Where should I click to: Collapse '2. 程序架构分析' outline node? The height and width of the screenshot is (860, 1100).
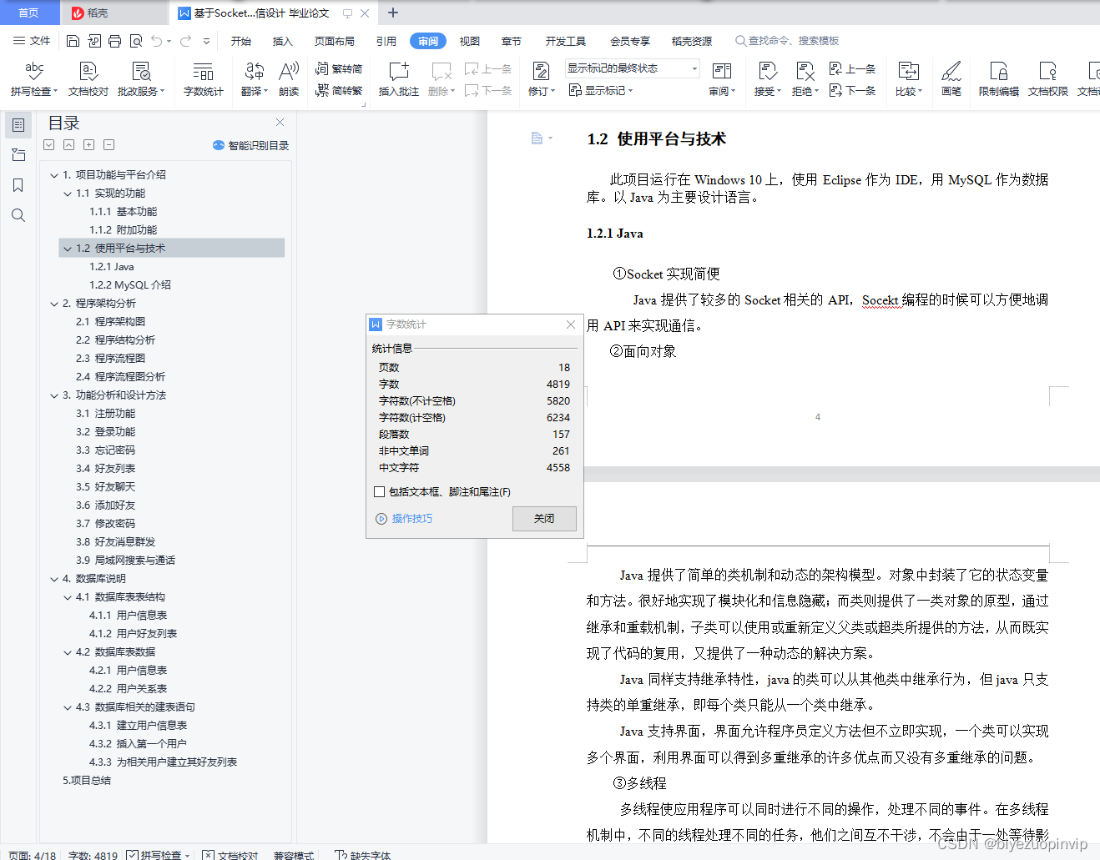point(54,304)
